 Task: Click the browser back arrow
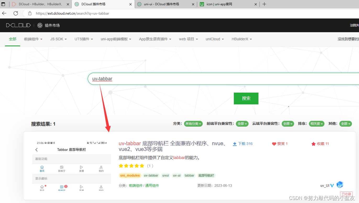click(x=4, y=13)
